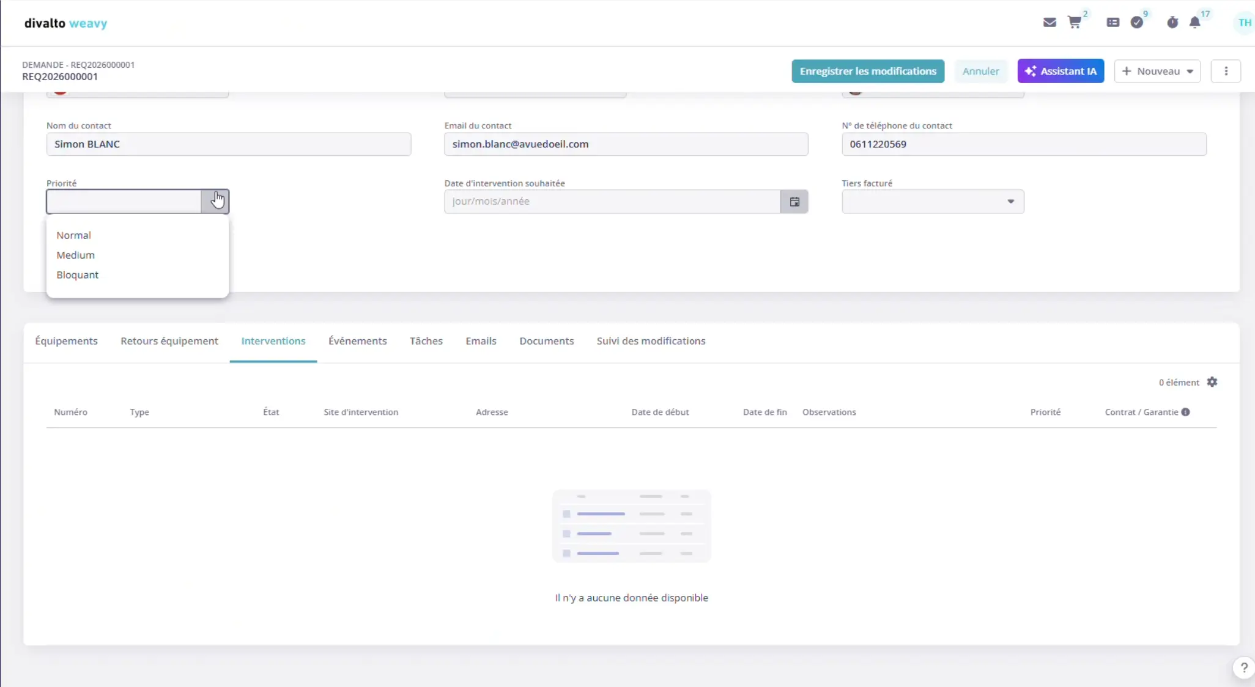Image resolution: width=1255 pixels, height=687 pixels.
Task: Go to divalto weavy home logo
Action: tap(65, 23)
